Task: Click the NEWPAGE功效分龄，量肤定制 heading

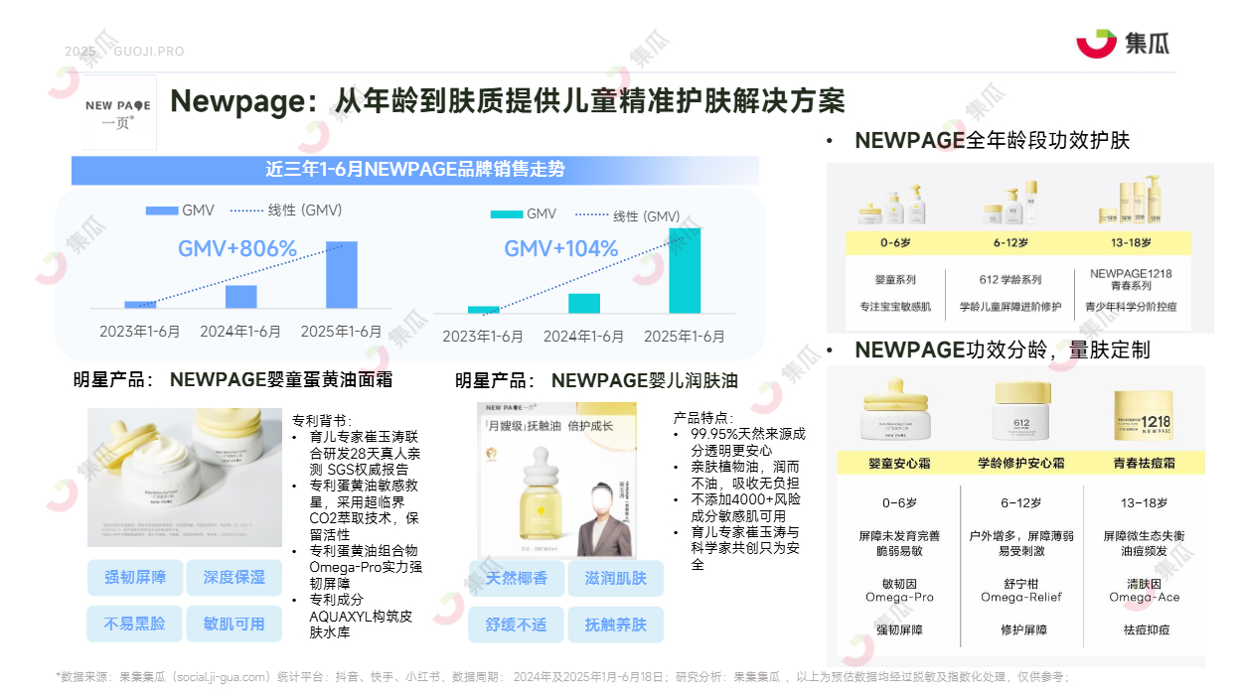Action: click(1003, 349)
